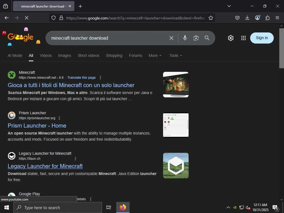Viewport: 284px width, 213px height.
Task: Click Firefox icon in the taskbar
Action: (123, 207)
